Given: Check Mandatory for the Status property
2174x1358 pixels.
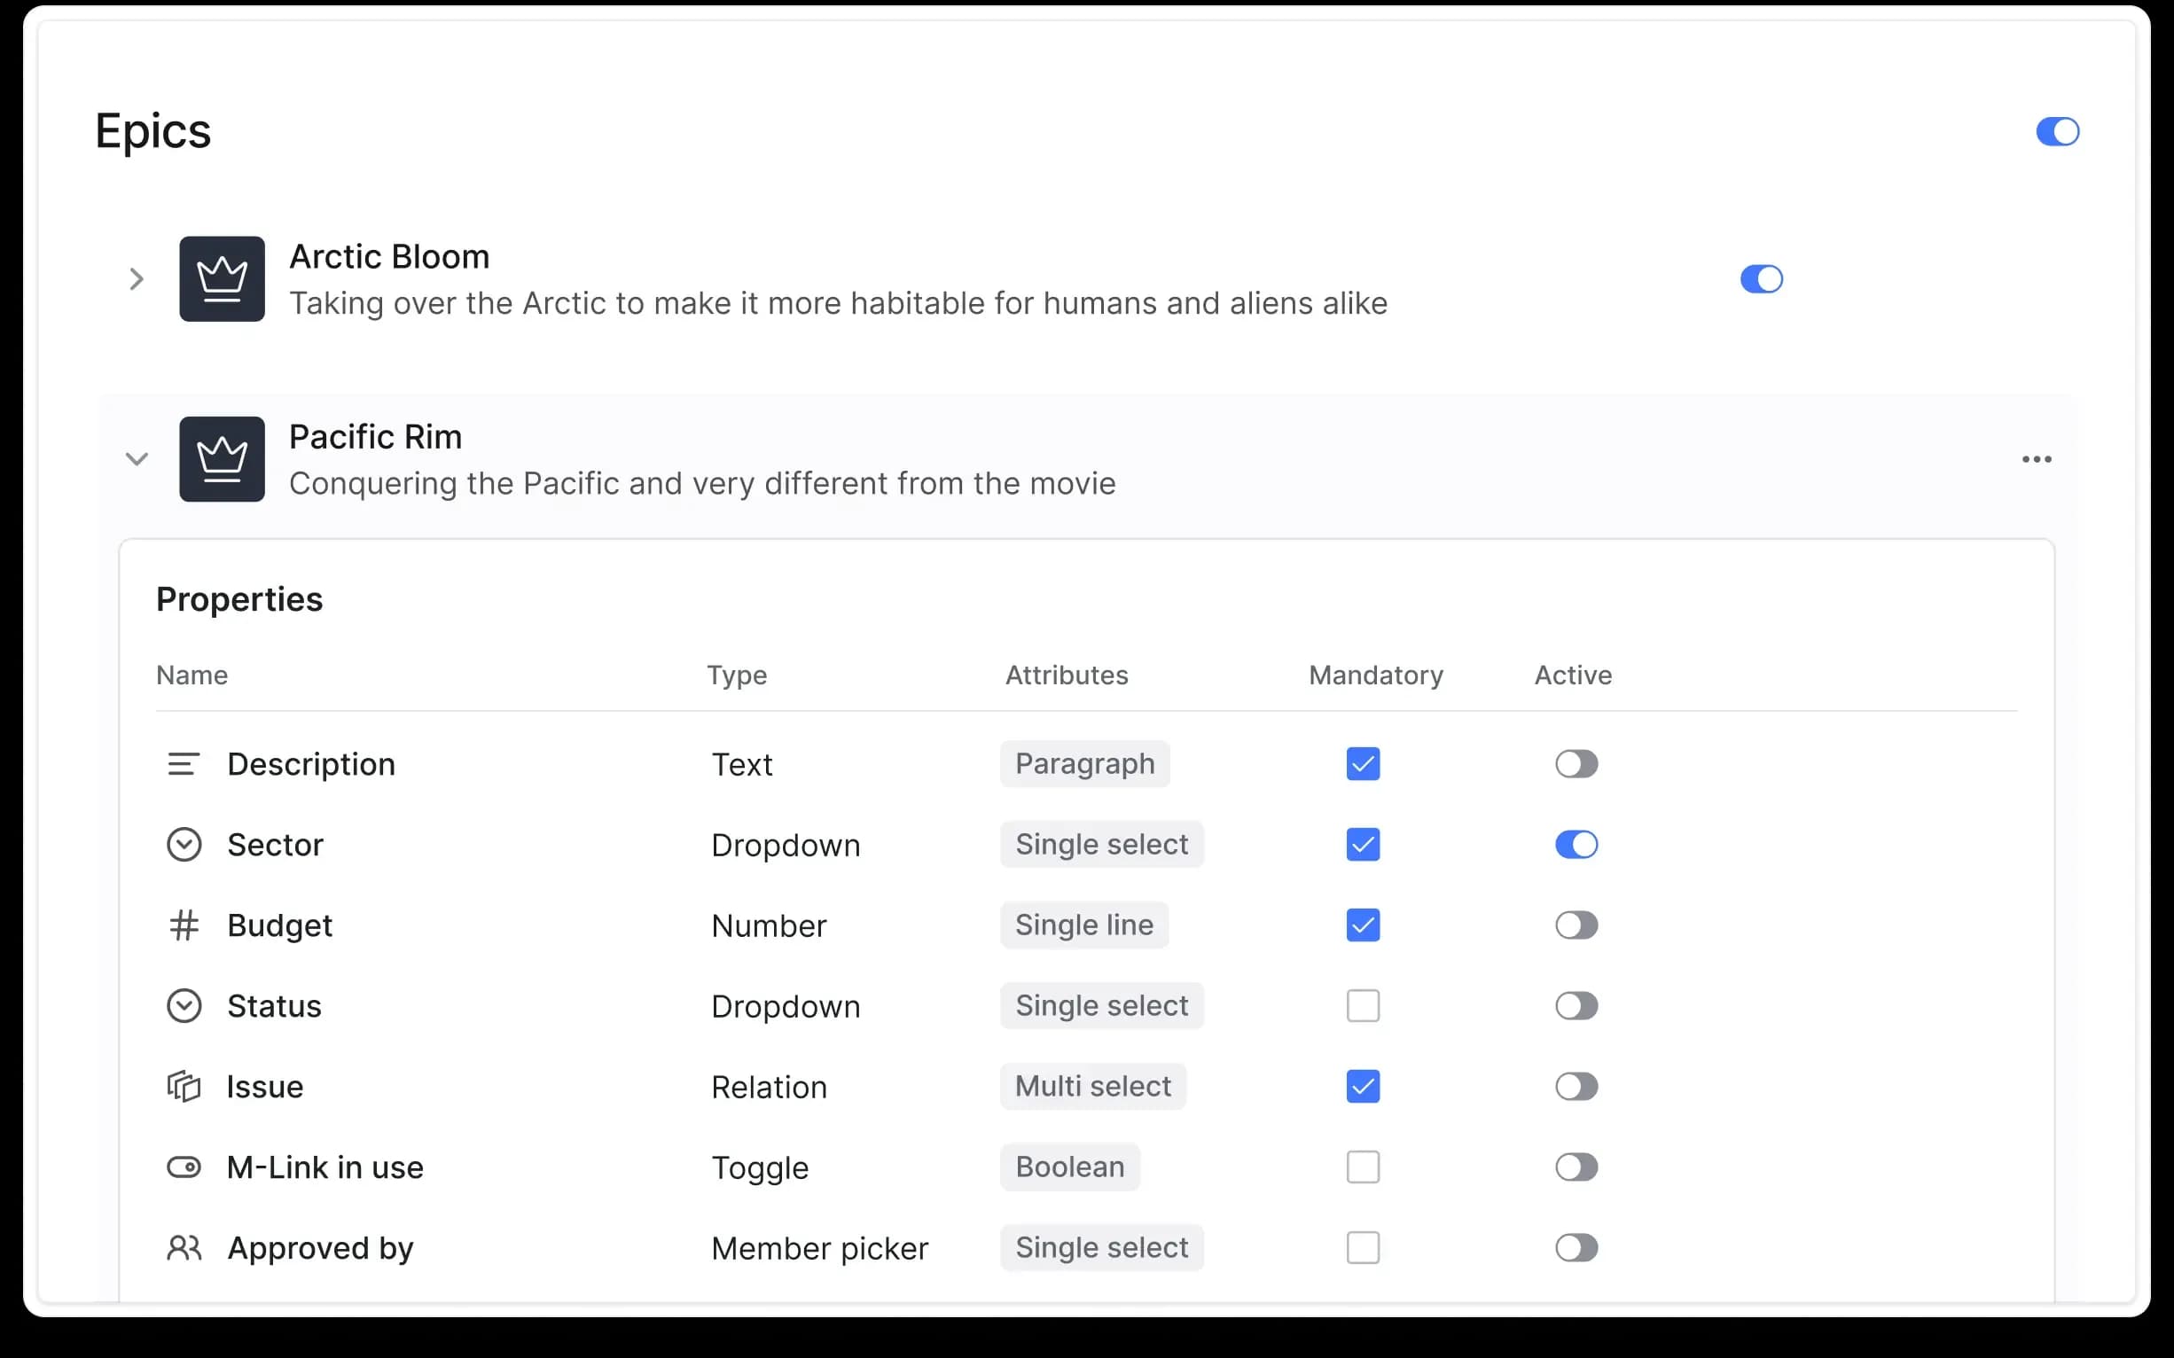Looking at the screenshot, I should pyautogui.click(x=1362, y=1006).
